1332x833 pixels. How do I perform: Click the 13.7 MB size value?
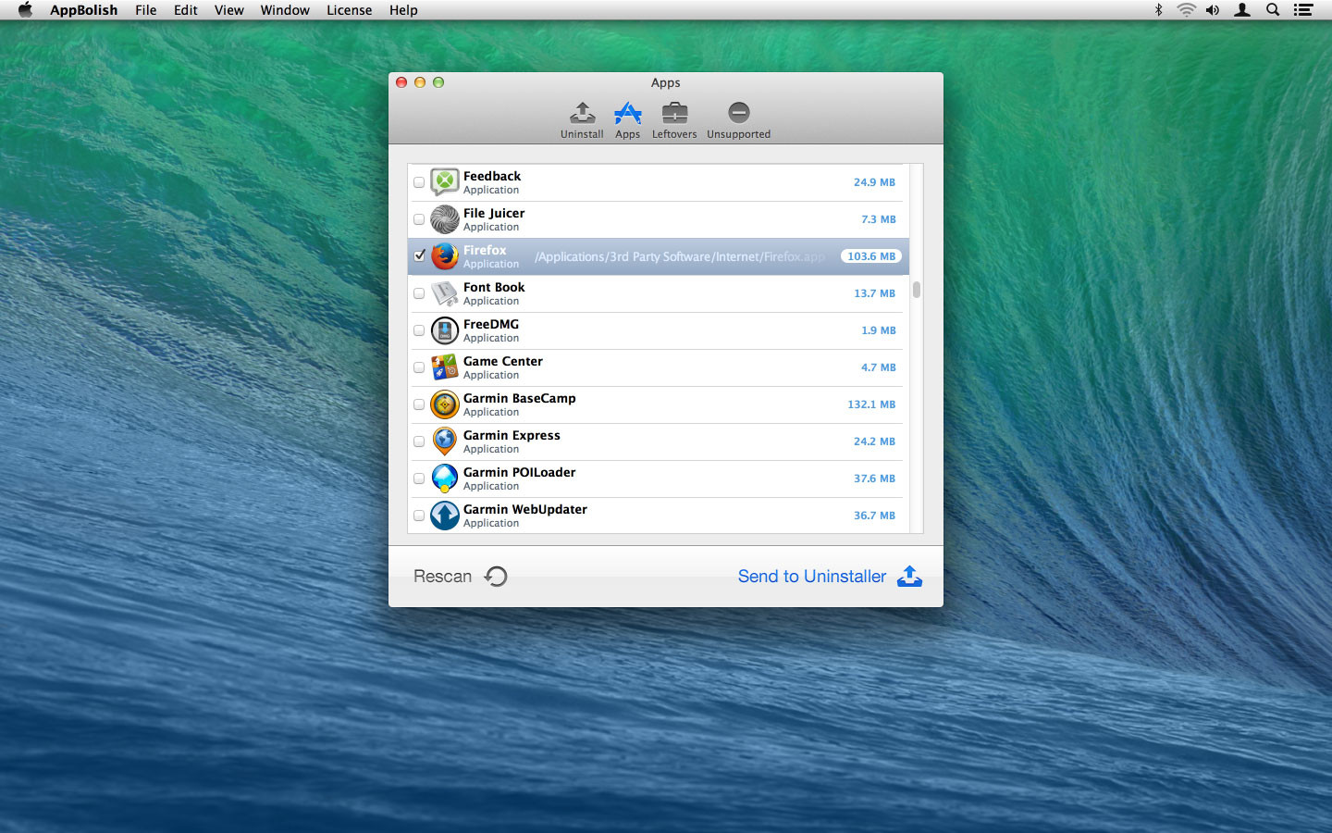(874, 293)
